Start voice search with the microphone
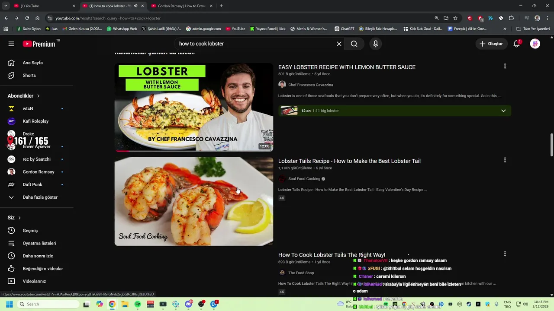This screenshot has width=554, height=311. click(376, 44)
